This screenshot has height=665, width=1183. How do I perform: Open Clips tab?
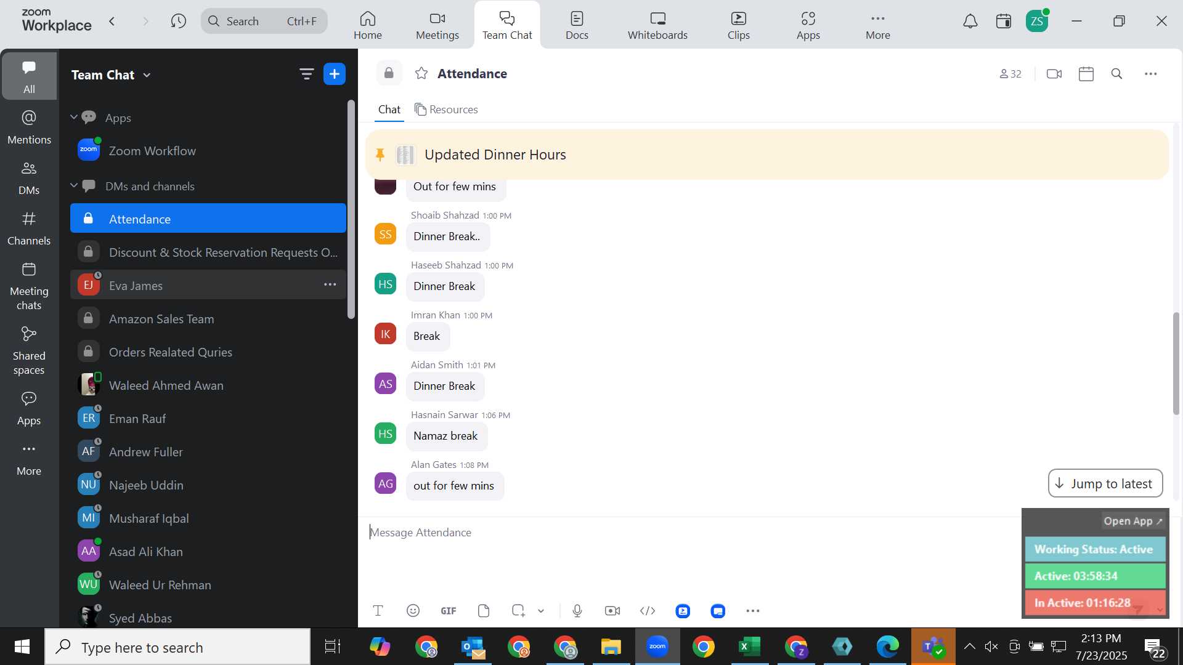(739, 25)
